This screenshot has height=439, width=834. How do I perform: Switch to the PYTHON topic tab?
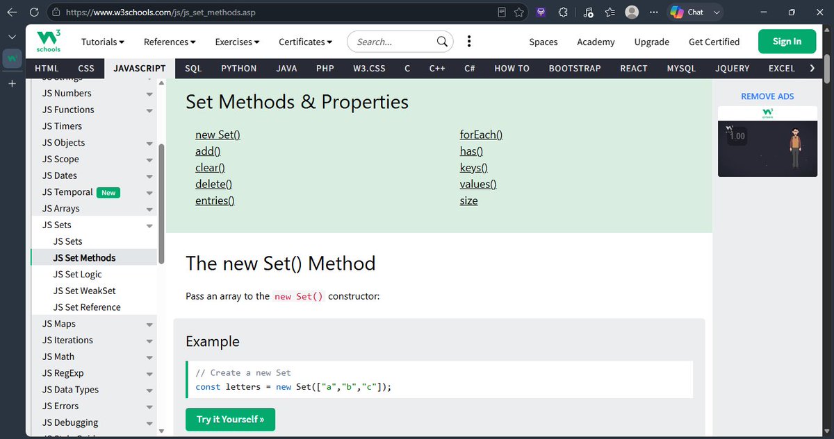coord(239,68)
